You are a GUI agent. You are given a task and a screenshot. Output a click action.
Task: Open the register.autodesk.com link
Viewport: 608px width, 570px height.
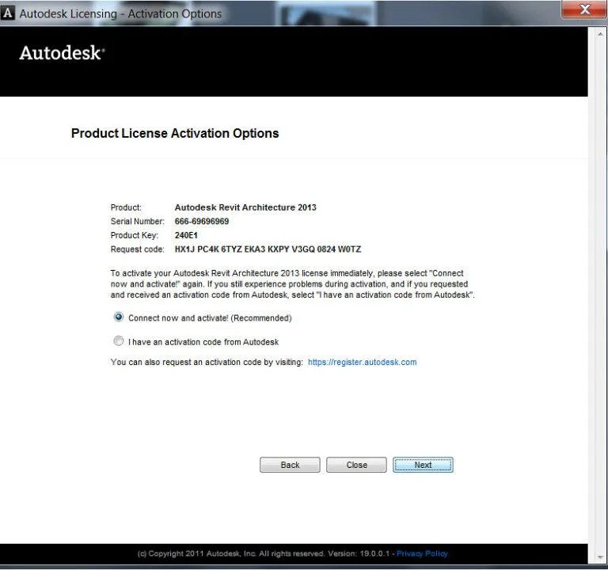[x=362, y=362]
